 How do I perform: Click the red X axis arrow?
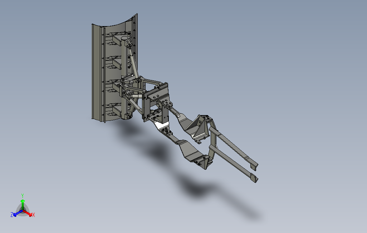[x=28, y=213]
